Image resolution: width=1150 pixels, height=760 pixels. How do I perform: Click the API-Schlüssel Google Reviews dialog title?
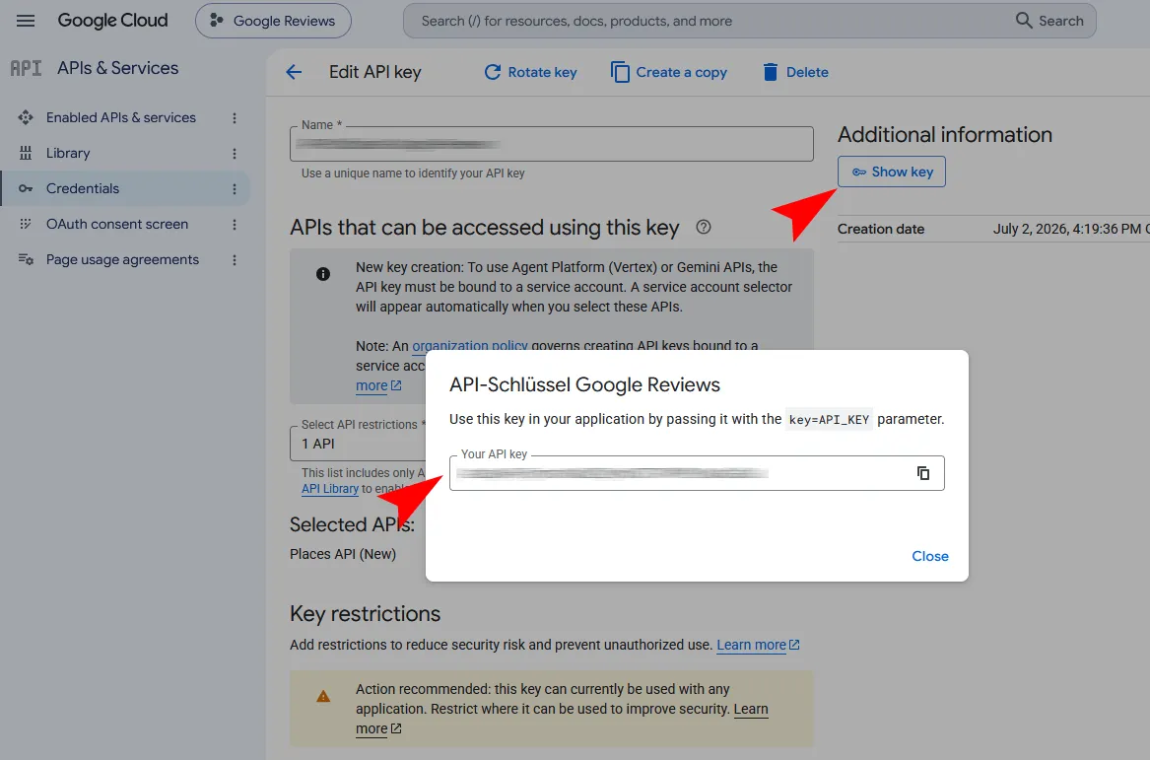tap(584, 384)
